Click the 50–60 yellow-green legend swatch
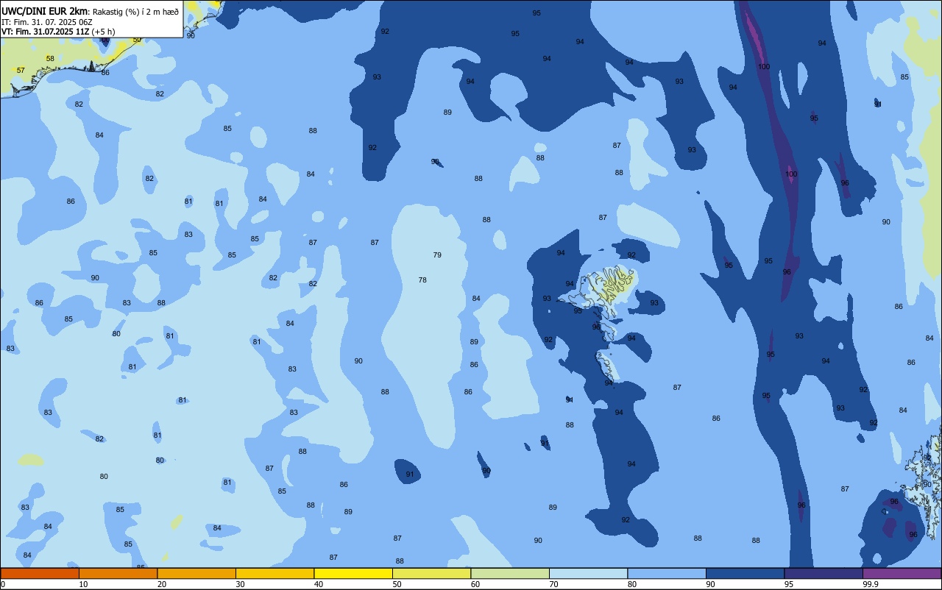Image resolution: width=942 pixels, height=590 pixels. [x=431, y=573]
